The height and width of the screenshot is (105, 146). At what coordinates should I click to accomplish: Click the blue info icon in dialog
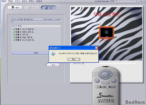tap(53, 54)
